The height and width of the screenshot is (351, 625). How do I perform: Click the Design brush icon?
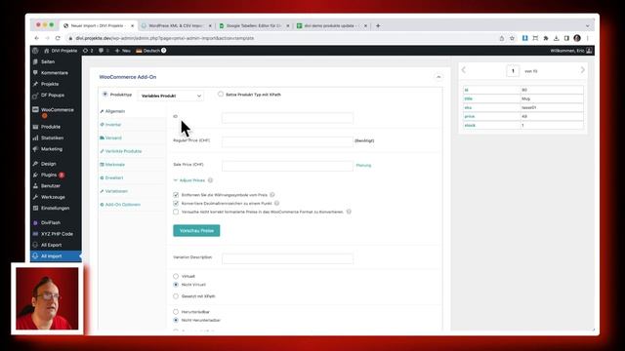tap(35, 164)
